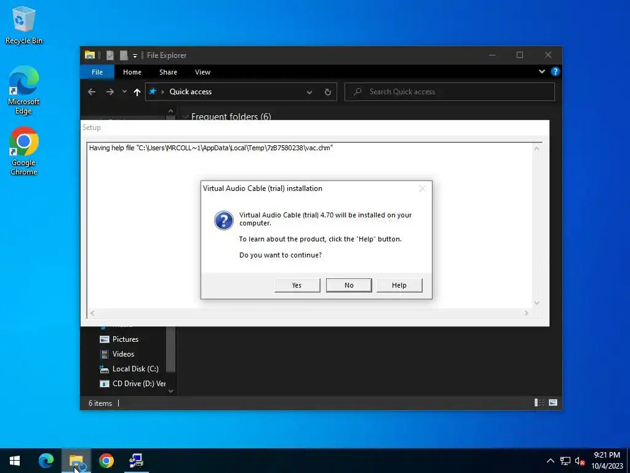Open File Explorer help icon

(x=556, y=71)
